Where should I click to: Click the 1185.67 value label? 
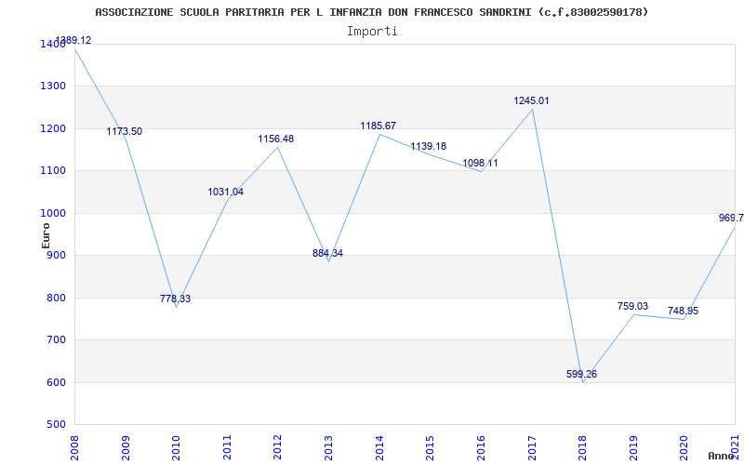point(379,126)
